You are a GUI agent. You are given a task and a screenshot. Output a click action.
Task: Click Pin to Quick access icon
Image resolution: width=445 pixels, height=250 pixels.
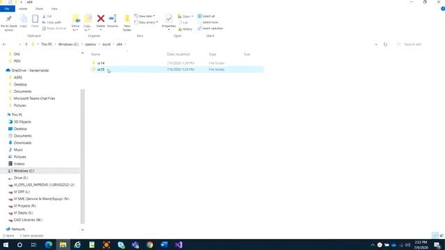(9, 19)
